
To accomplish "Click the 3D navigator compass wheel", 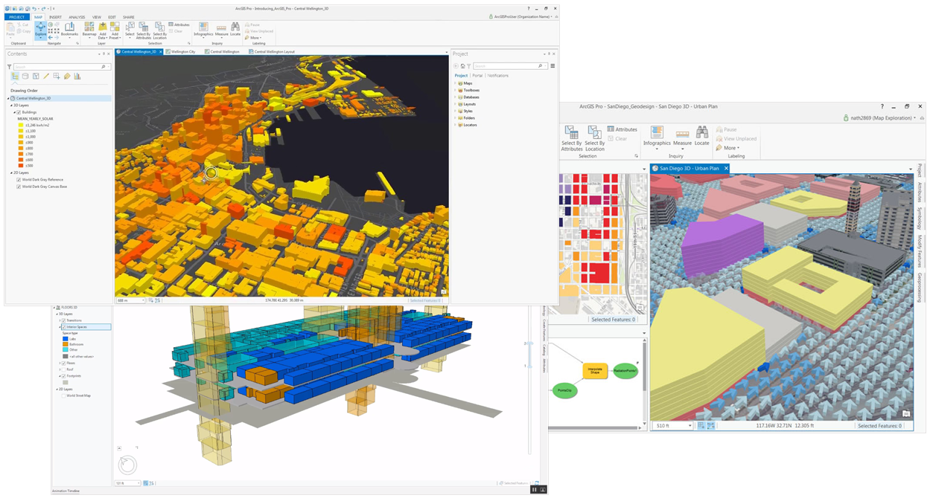I will [127, 465].
